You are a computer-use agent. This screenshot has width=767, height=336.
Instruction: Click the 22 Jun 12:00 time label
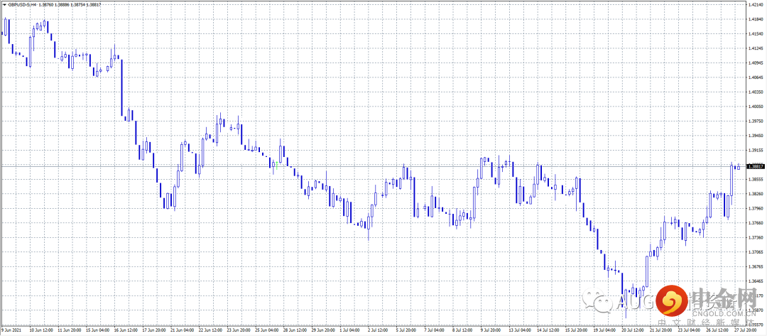[x=210, y=330]
